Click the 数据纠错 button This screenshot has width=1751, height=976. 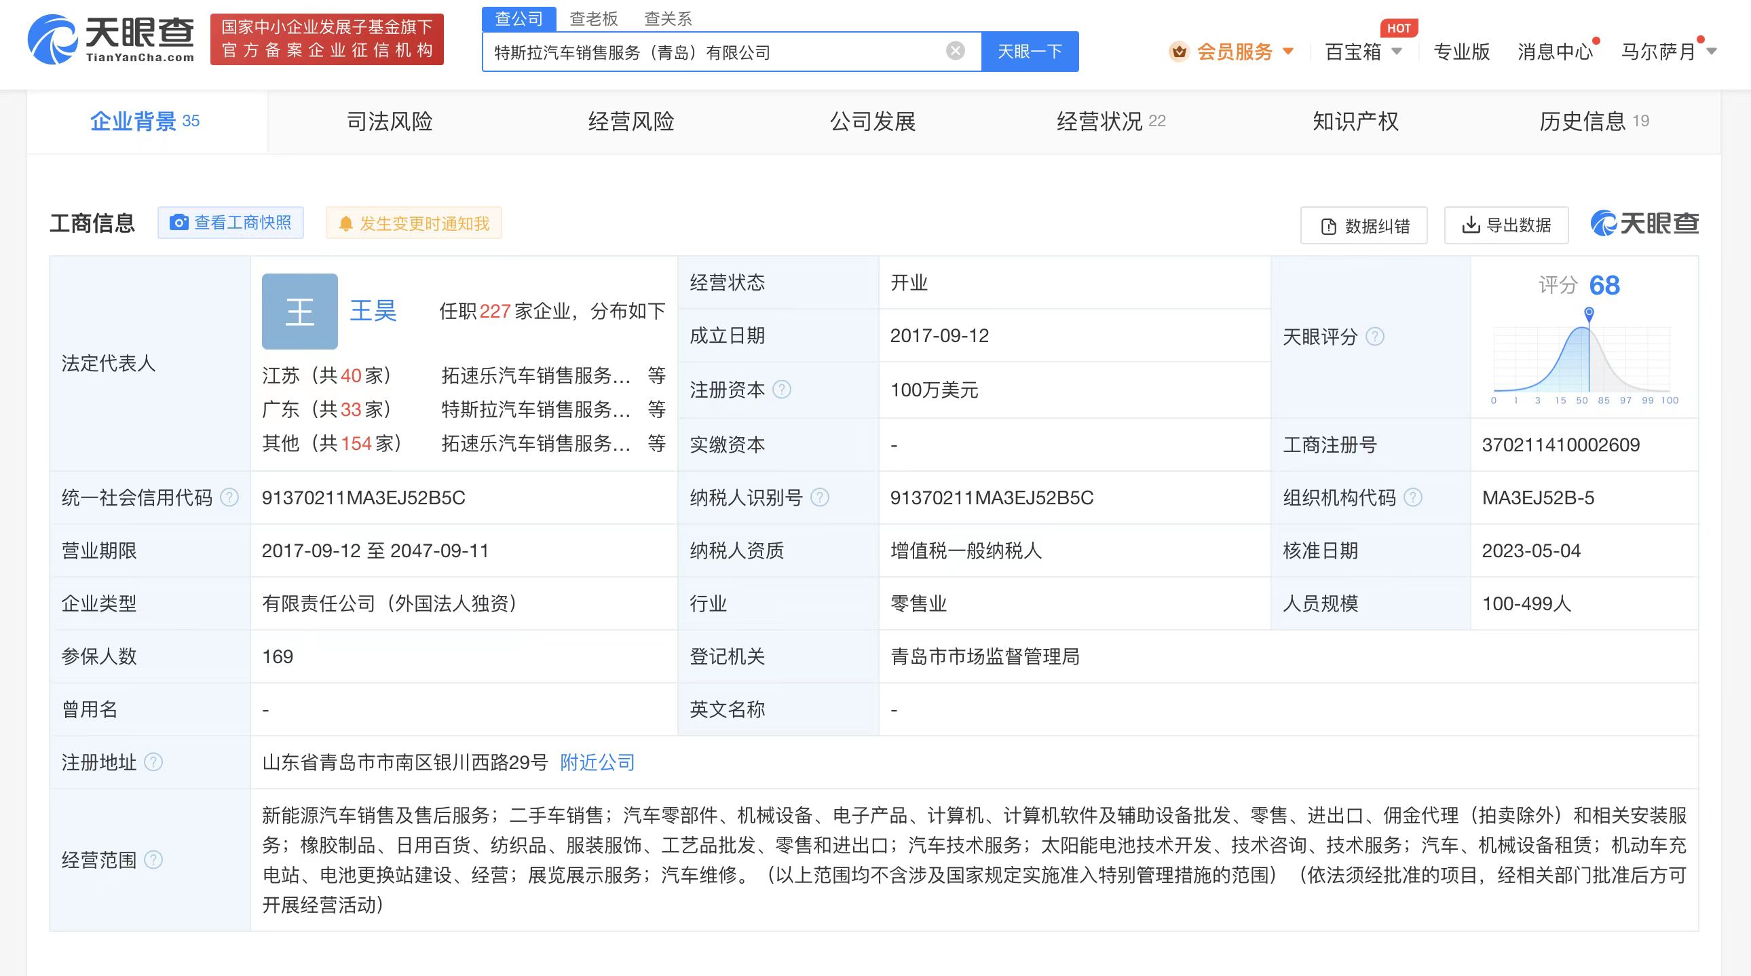pos(1363,225)
